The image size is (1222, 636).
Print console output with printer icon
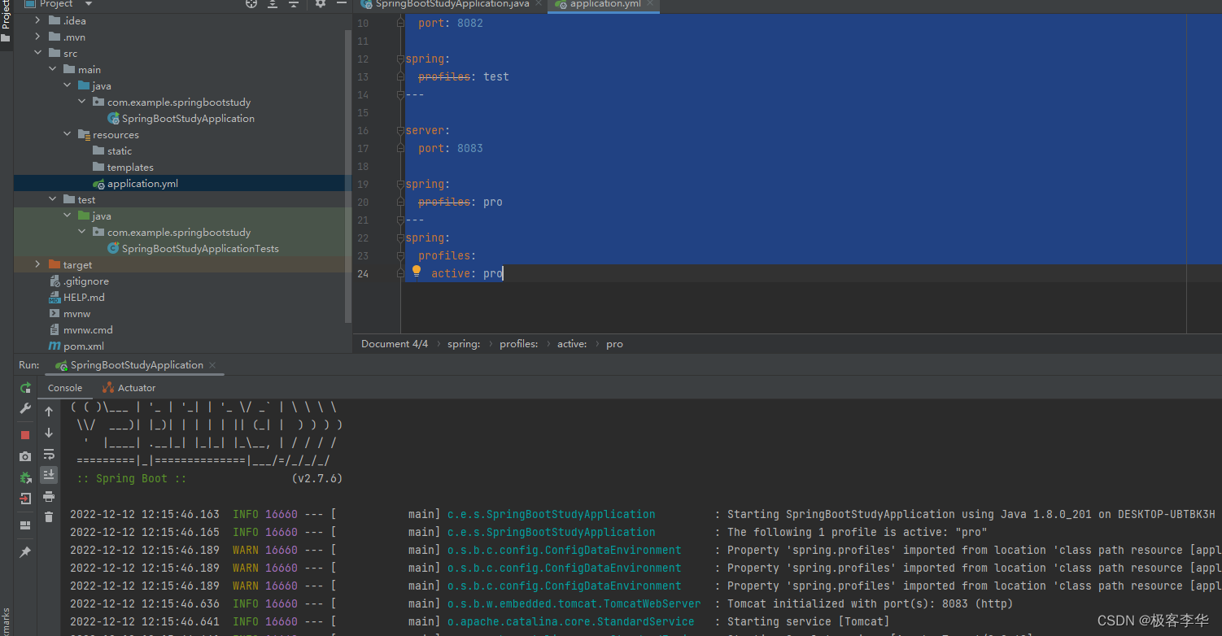[x=49, y=496]
